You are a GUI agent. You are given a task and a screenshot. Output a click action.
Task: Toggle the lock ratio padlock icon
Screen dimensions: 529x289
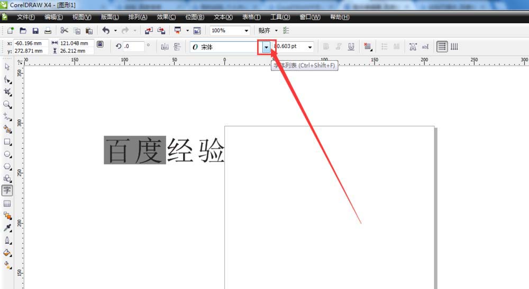pos(100,44)
